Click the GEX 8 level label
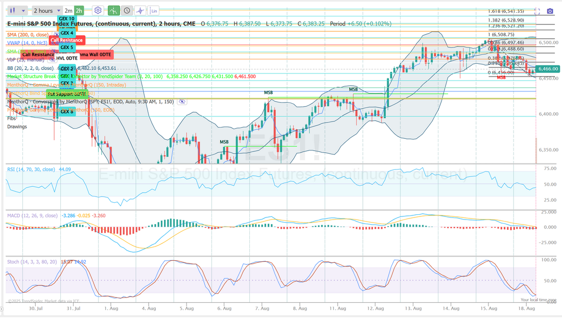 66,112
